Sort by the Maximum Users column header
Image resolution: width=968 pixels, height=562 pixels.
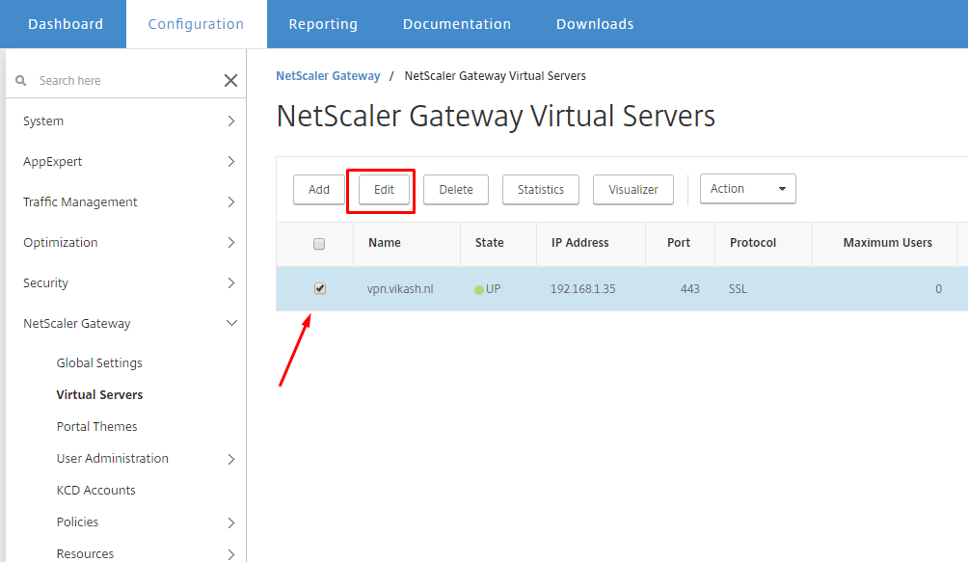(x=888, y=243)
